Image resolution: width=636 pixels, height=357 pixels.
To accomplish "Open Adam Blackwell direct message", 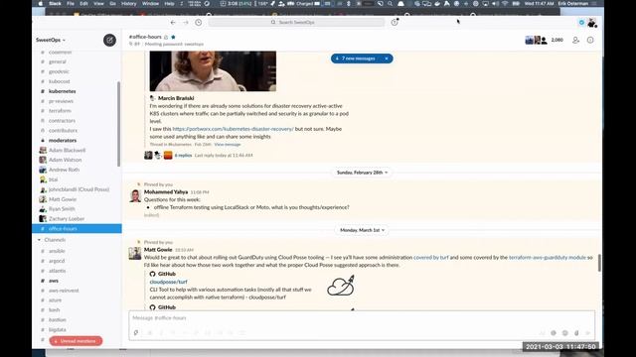I will pos(67,150).
